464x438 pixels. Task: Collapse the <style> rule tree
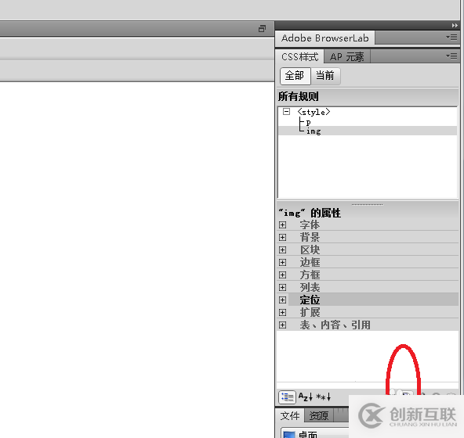coord(286,111)
